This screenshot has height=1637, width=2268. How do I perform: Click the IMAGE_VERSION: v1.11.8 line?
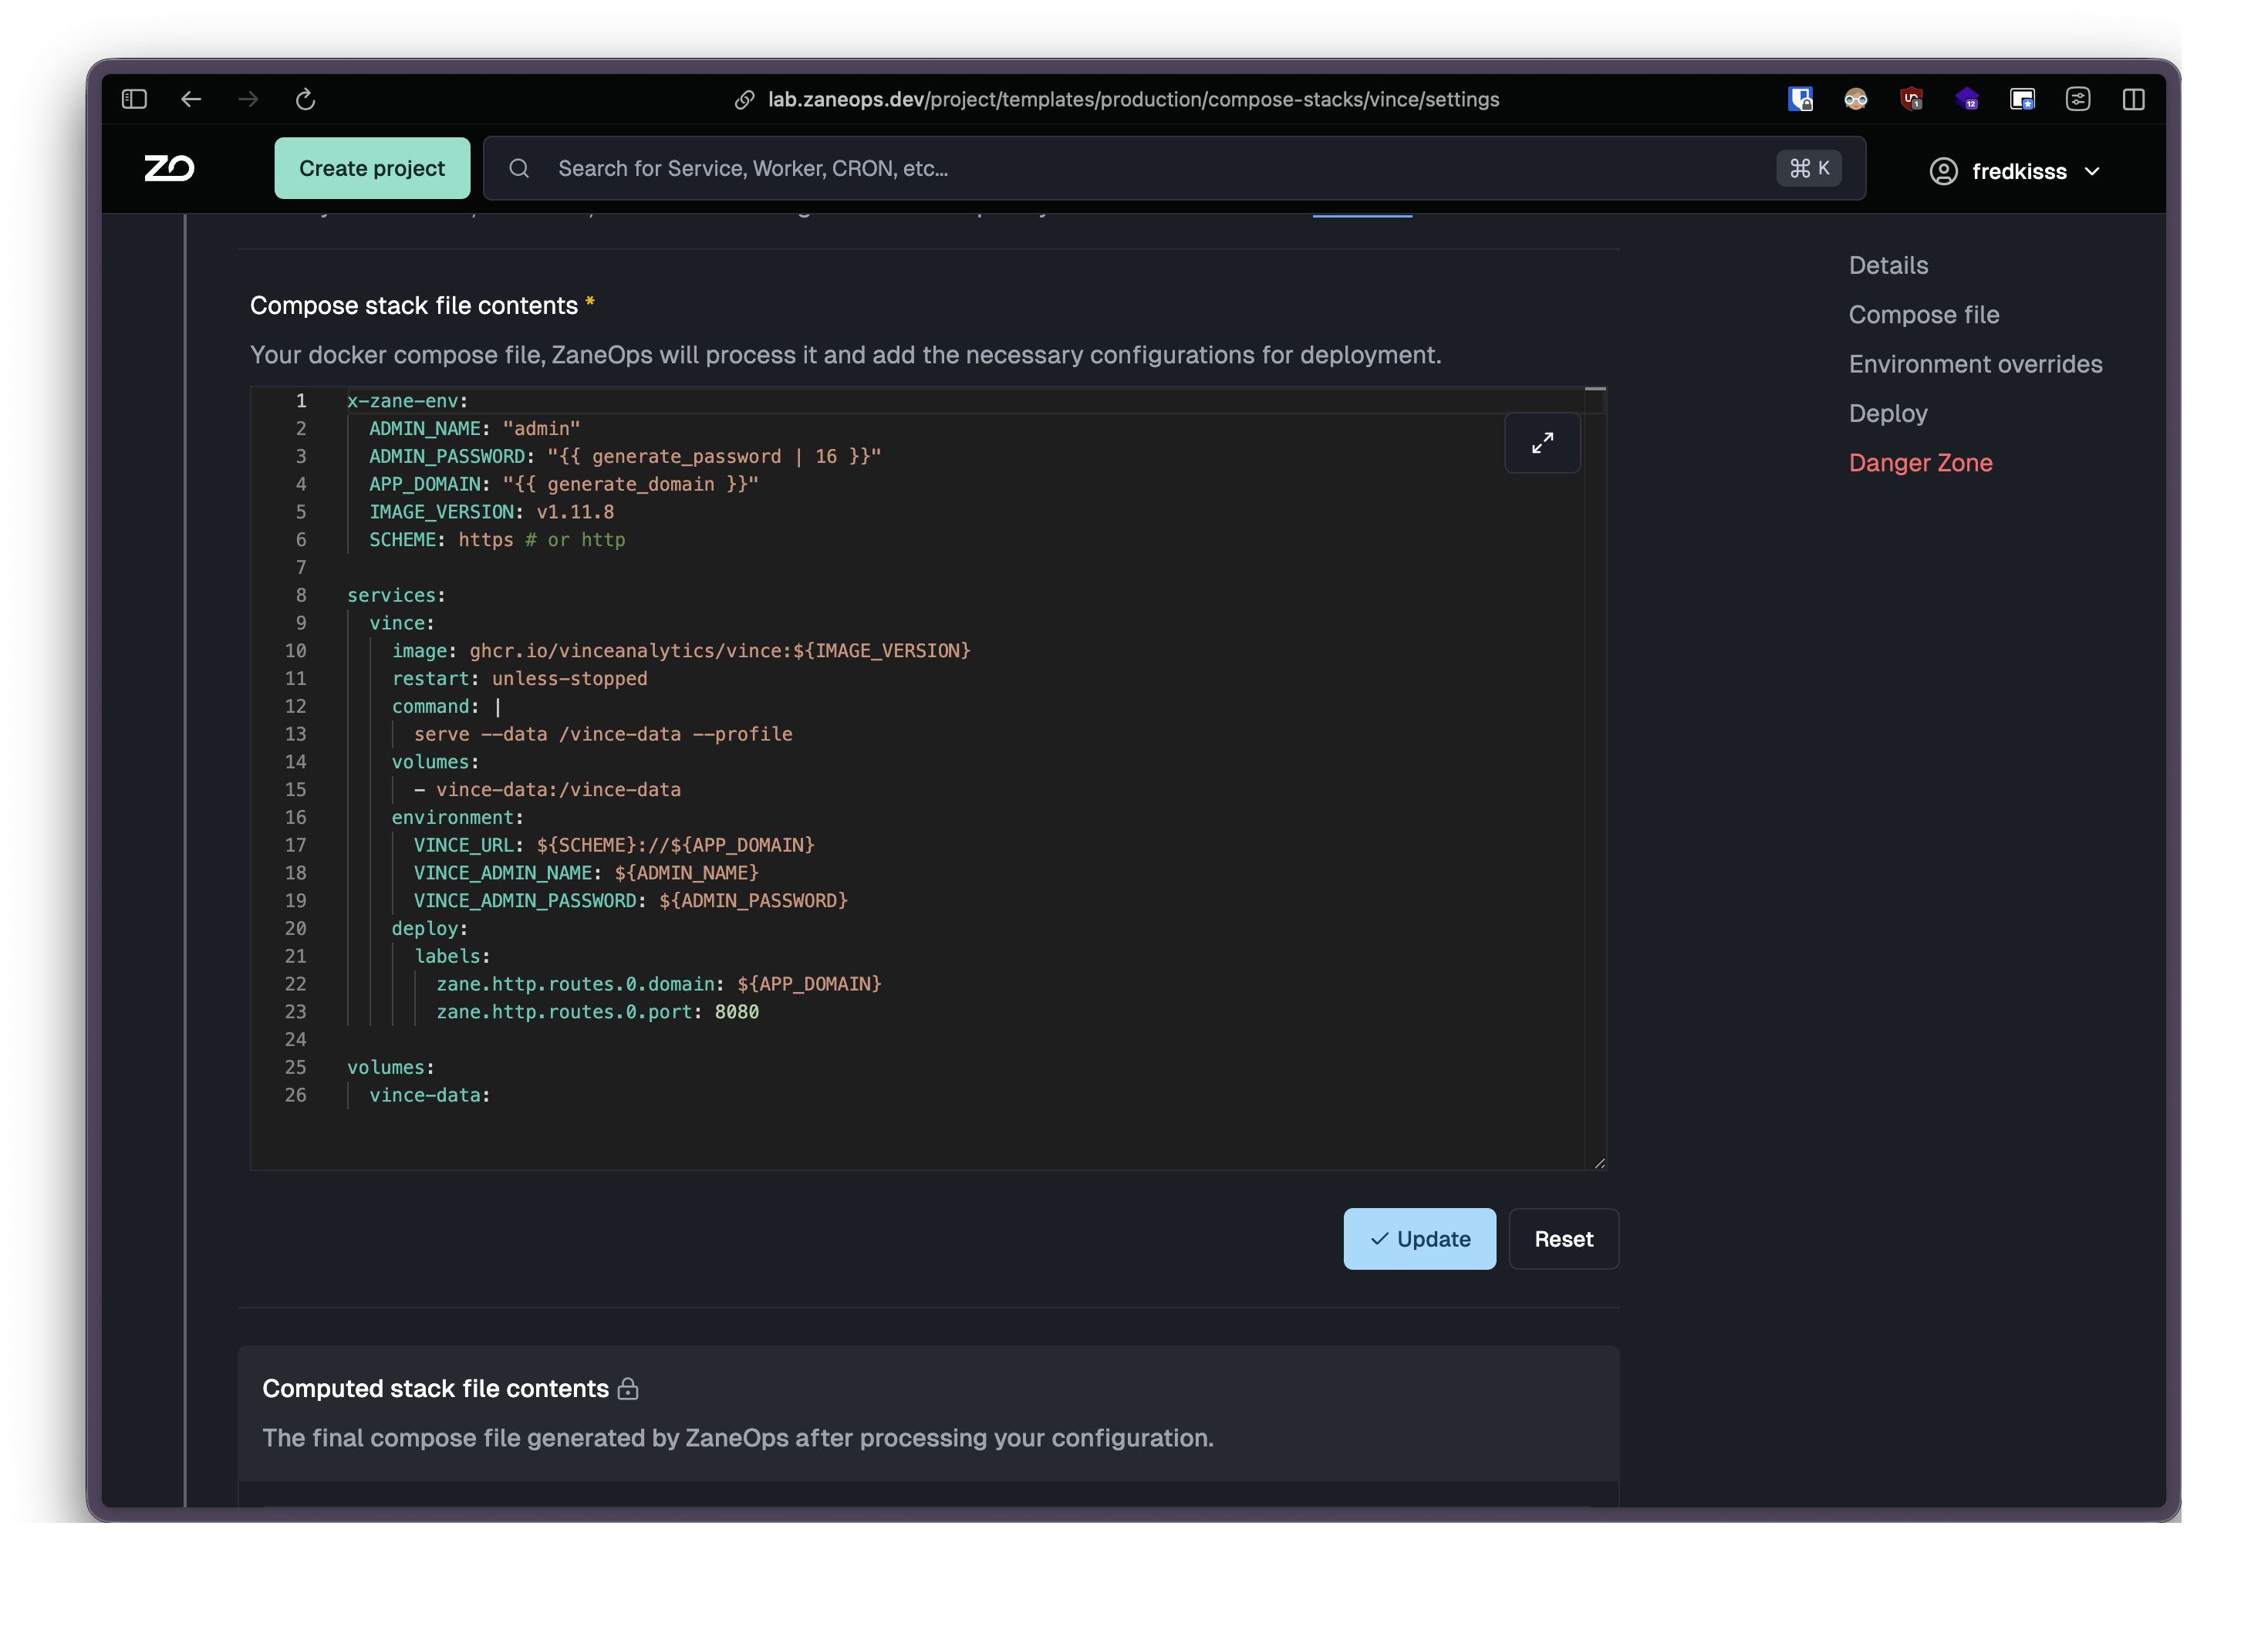[x=491, y=512]
